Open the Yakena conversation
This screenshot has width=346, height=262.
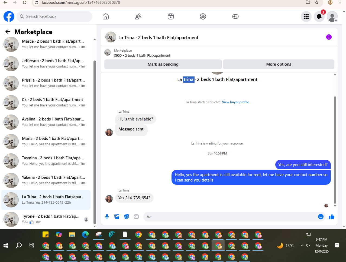[x=46, y=180]
